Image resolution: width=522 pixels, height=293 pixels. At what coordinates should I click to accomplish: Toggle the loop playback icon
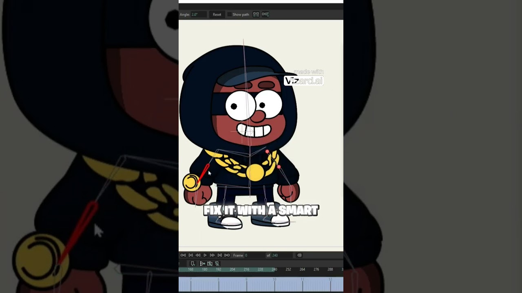tap(227, 255)
